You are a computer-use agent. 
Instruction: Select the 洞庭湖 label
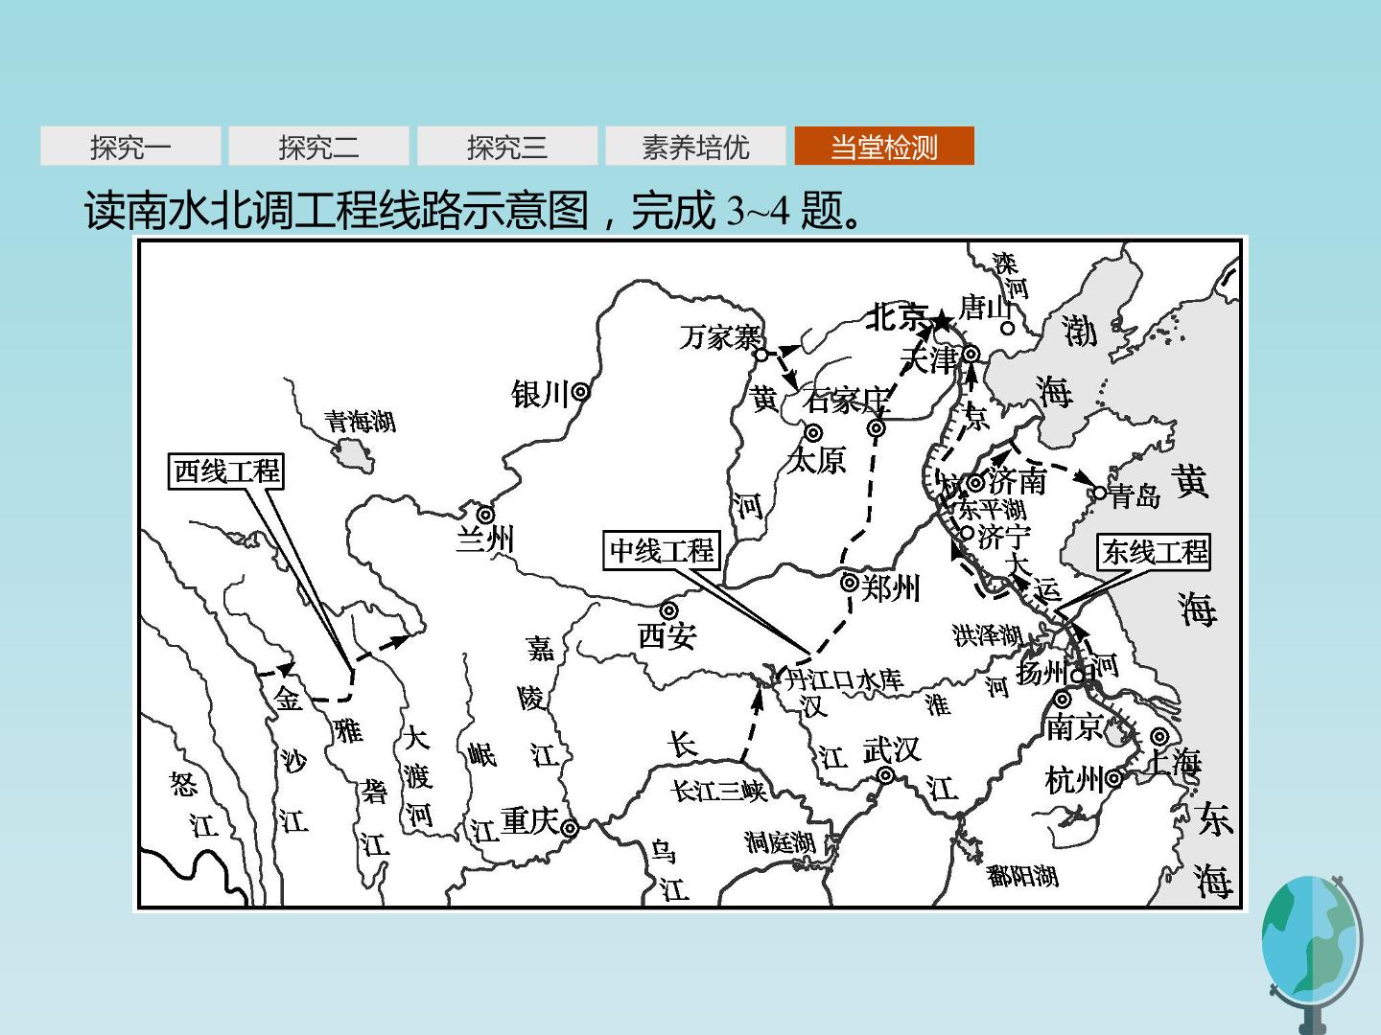(780, 842)
